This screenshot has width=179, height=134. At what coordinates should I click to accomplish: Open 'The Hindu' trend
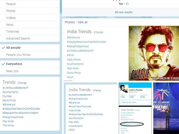pos(8,125)
